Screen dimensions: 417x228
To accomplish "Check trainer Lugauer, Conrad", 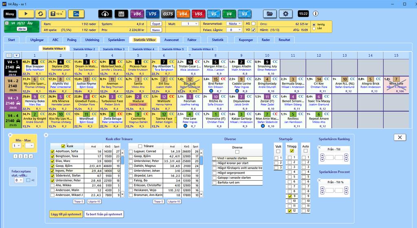I will (x=131, y=152).
